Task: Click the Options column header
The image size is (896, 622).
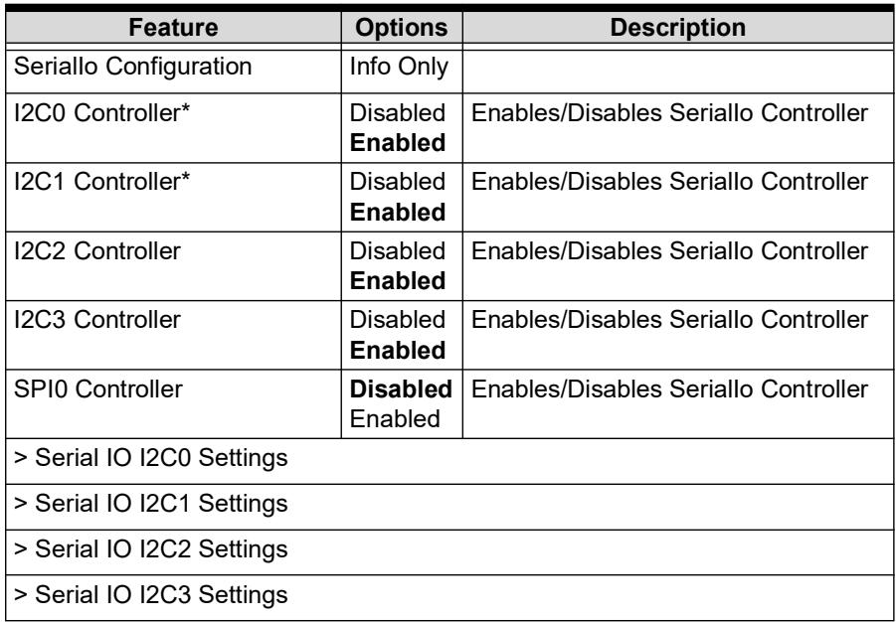Action: (402, 28)
